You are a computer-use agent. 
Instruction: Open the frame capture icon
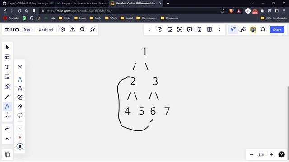[x=180, y=30]
